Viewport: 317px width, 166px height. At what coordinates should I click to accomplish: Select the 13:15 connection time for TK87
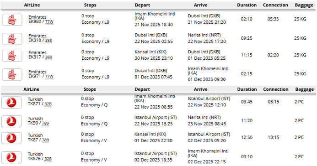(274, 137)
